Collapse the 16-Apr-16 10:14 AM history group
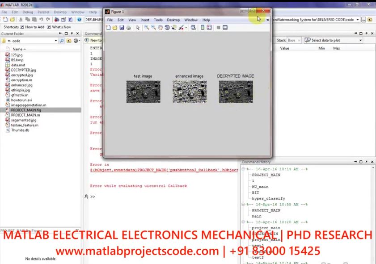Screen dimensions: 376x264 (x=244, y=169)
